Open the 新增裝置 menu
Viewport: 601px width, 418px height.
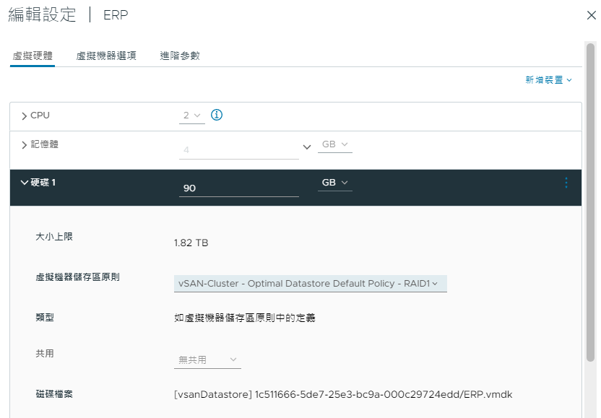(x=548, y=79)
